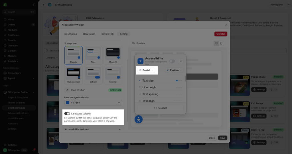Open Products in the sidebar
Image resolution: width=292 pixels, height=154 pixels.
[13, 30]
